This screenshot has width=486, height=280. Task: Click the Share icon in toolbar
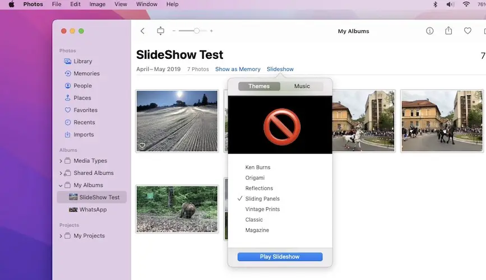(448, 31)
